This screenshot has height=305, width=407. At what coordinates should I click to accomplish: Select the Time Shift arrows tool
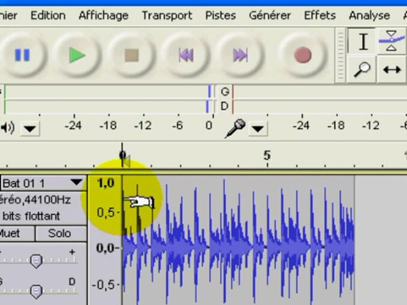click(x=392, y=69)
